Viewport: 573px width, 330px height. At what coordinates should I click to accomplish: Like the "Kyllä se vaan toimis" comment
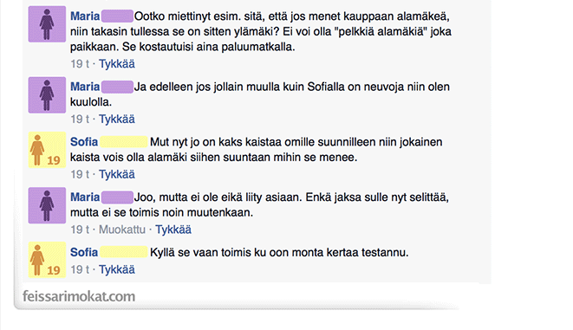(117, 269)
